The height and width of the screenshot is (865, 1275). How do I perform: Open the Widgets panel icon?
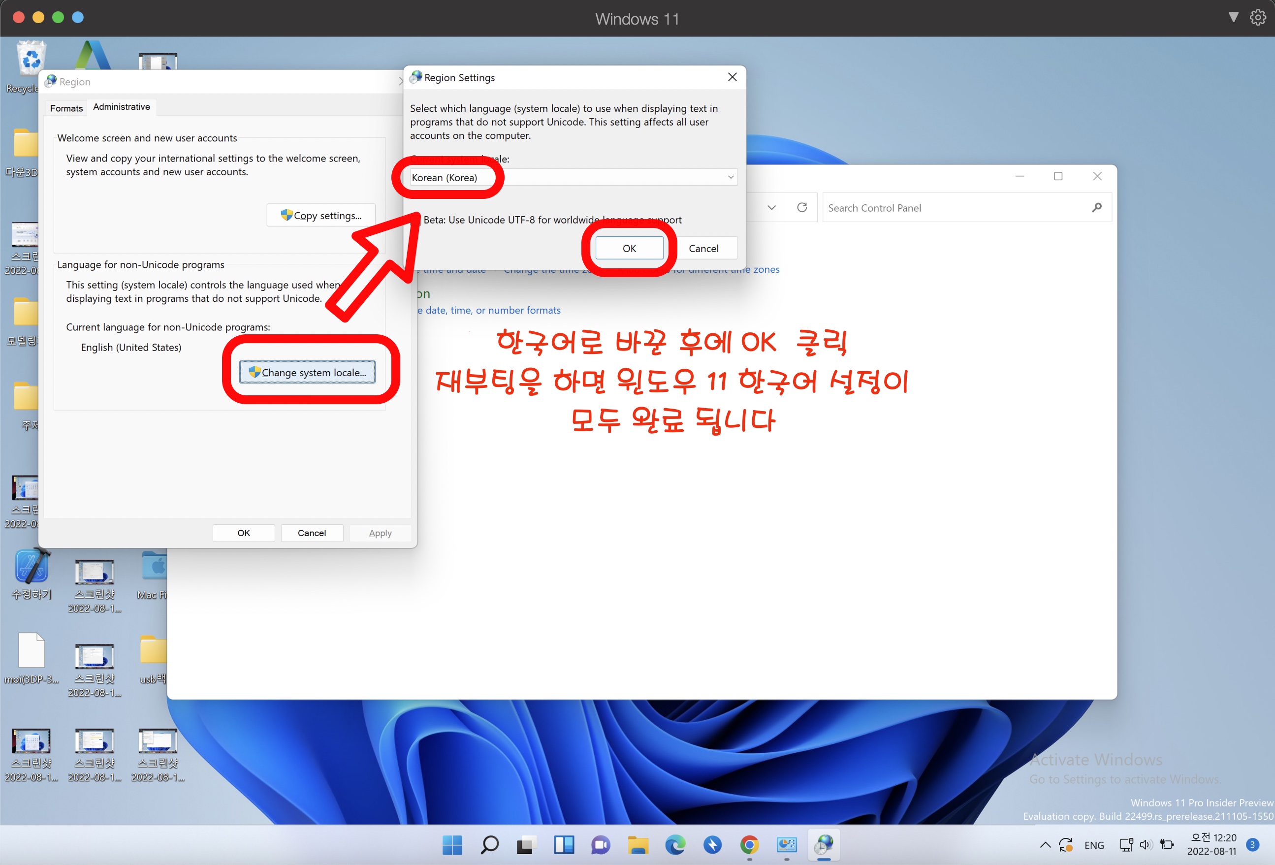tap(564, 845)
